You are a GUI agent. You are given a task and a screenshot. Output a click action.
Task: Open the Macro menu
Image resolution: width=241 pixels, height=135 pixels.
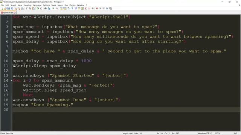pos(60,5)
